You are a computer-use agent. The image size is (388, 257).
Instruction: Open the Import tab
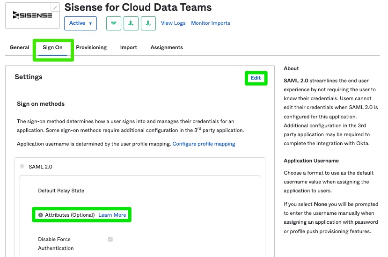click(x=128, y=47)
